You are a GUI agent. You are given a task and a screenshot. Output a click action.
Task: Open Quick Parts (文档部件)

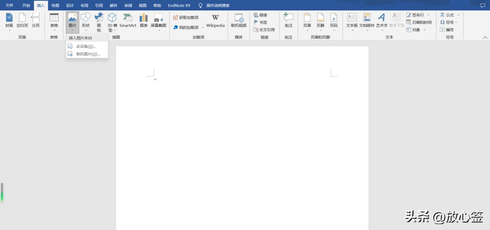[x=367, y=22]
